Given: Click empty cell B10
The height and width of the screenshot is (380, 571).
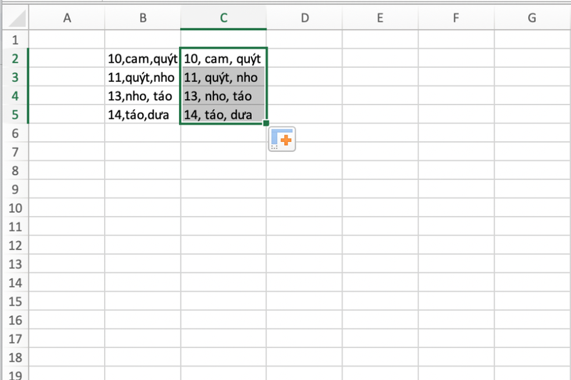Looking at the screenshot, I should click(143, 208).
